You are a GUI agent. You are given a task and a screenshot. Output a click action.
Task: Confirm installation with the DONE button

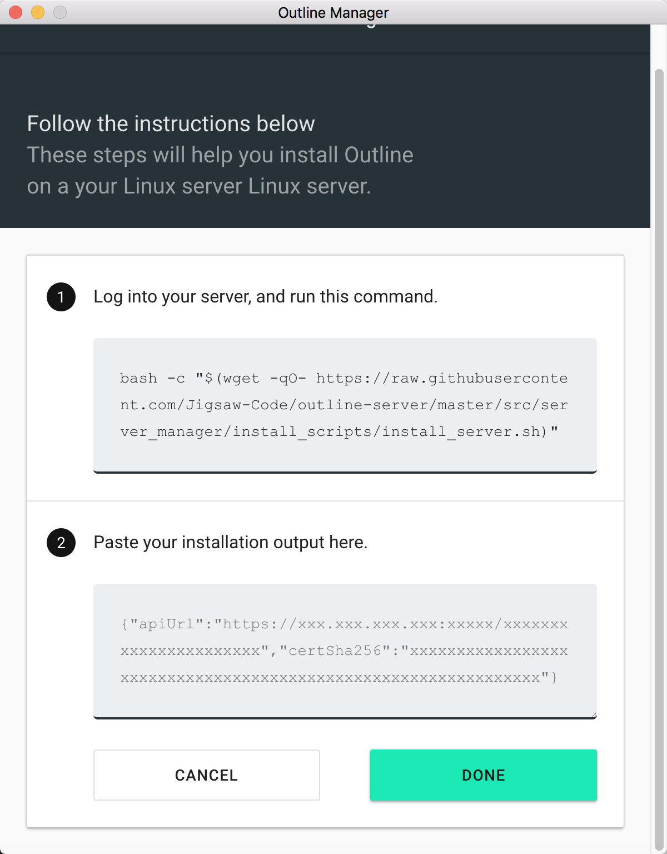[484, 775]
